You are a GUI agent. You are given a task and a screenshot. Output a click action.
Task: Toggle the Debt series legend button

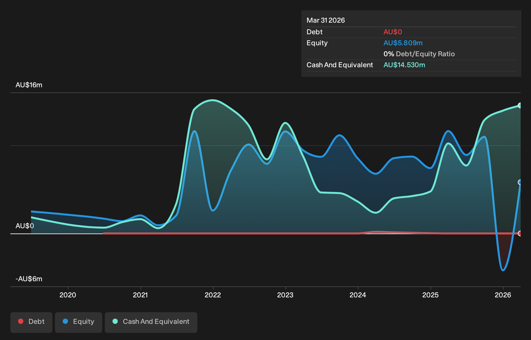click(x=31, y=322)
